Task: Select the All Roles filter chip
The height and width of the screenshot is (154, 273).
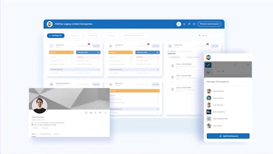Action: pos(56,35)
